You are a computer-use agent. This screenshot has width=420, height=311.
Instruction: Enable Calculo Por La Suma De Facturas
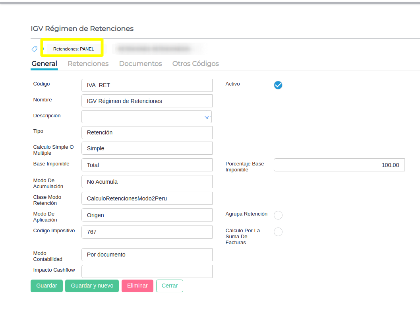[x=278, y=232]
